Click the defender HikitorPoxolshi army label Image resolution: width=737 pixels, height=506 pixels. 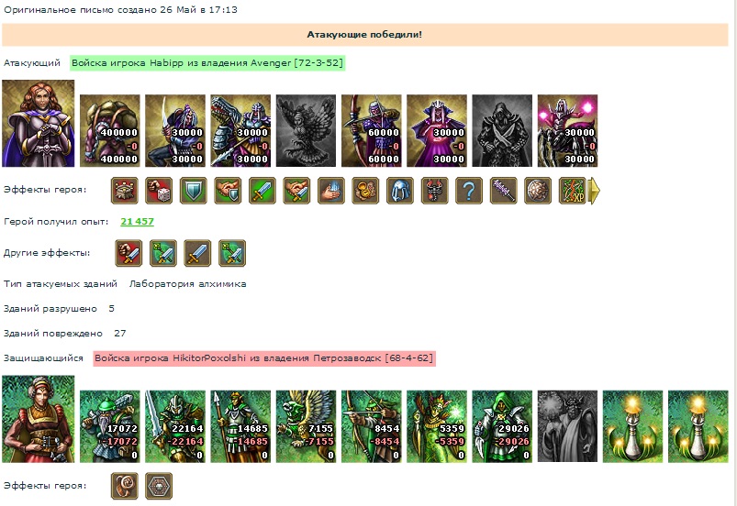pos(264,358)
